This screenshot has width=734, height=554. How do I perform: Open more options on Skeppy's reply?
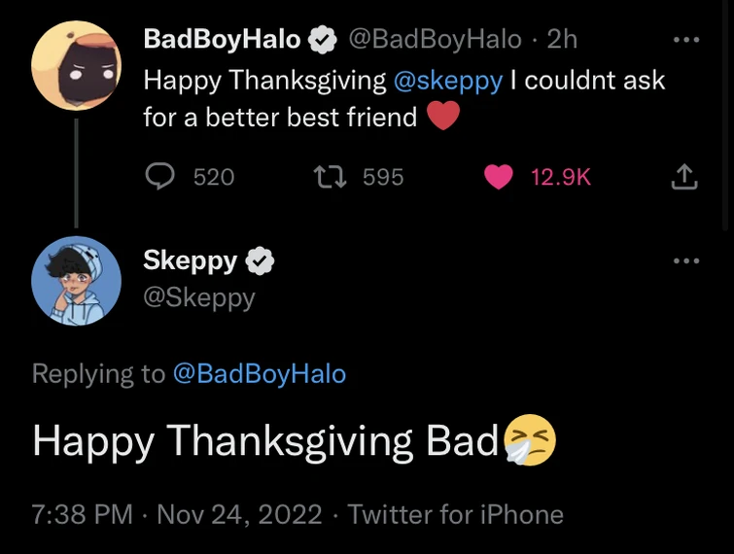[685, 260]
